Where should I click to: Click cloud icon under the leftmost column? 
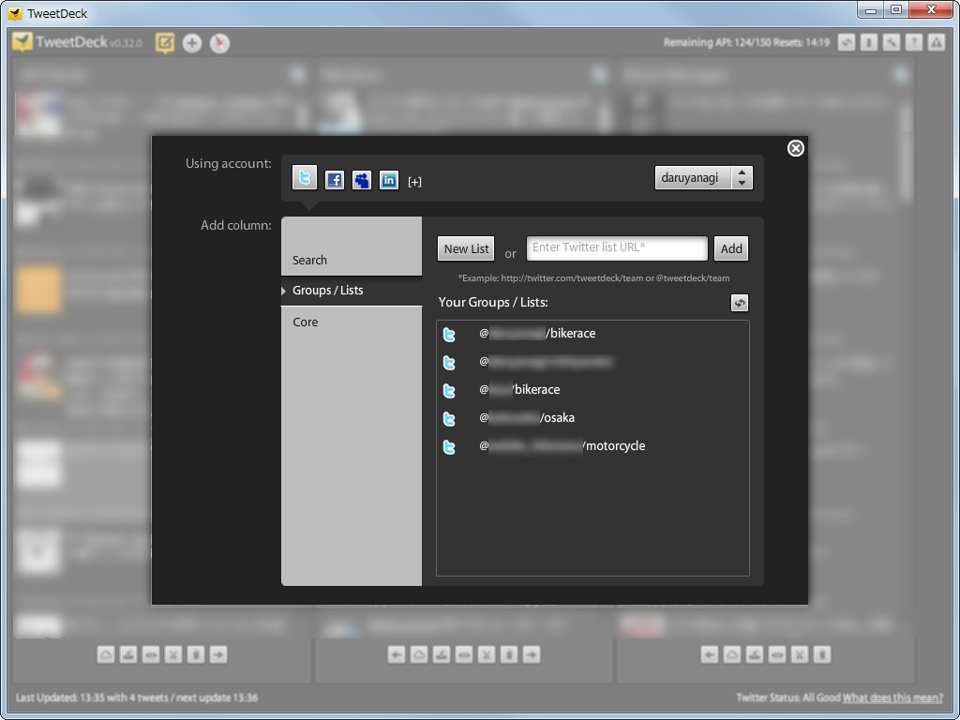106,654
